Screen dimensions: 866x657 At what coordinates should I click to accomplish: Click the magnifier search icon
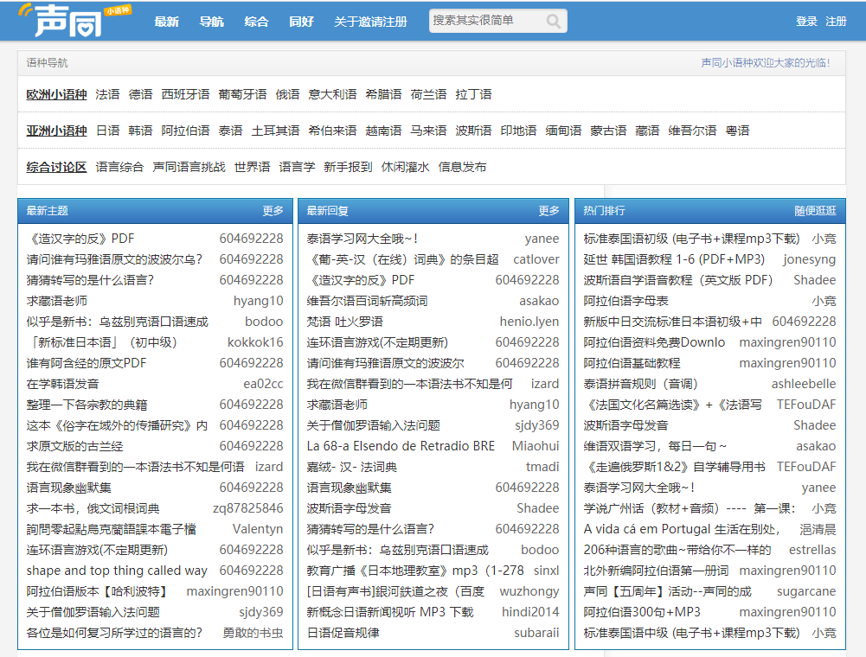pyautogui.click(x=554, y=21)
